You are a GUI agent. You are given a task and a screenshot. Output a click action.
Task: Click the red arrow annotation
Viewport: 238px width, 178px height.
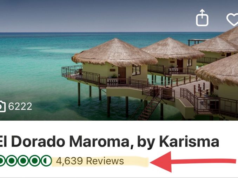click(x=193, y=162)
